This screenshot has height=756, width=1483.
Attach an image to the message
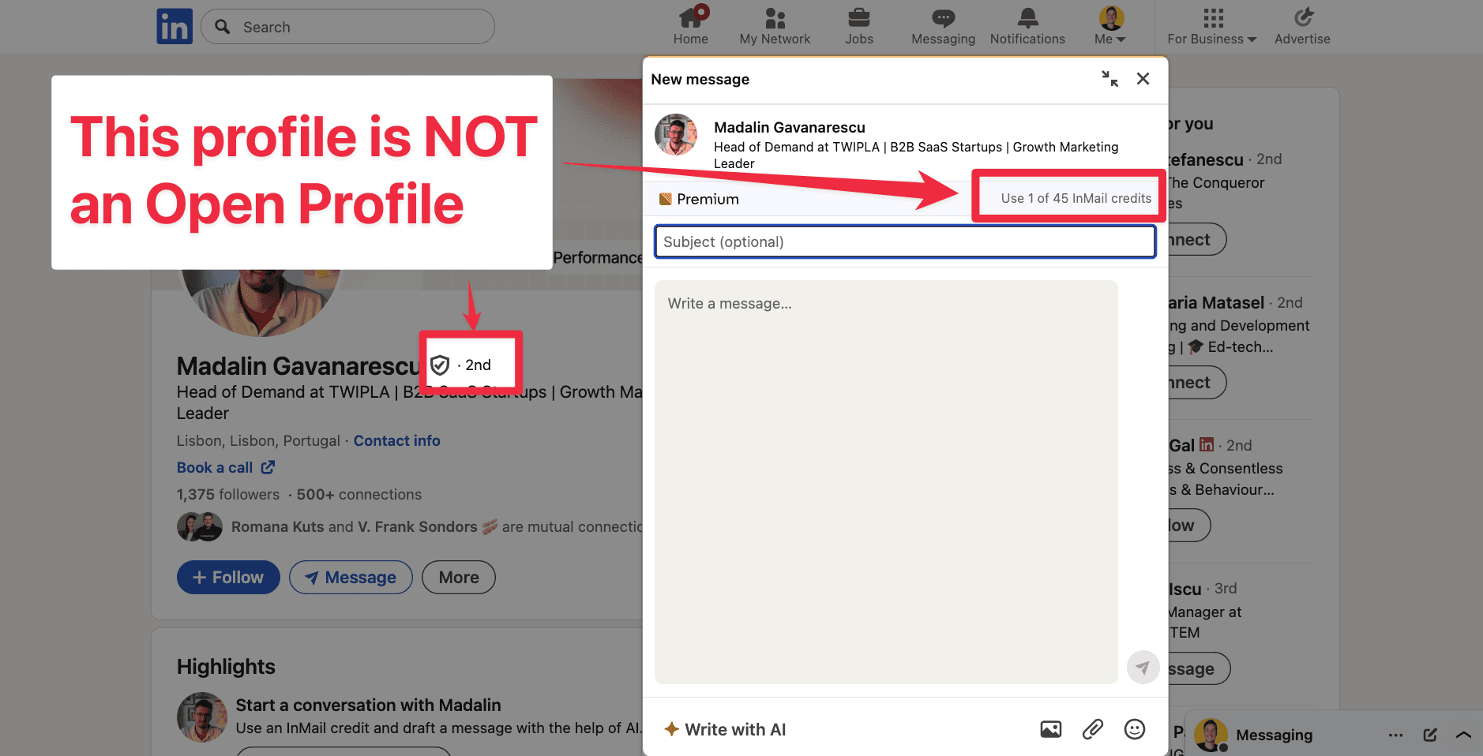click(x=1051, y=729)
